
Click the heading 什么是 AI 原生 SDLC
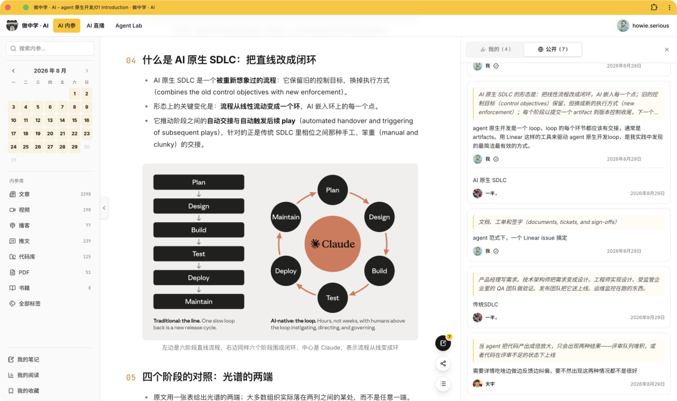(x=229, y=60)
